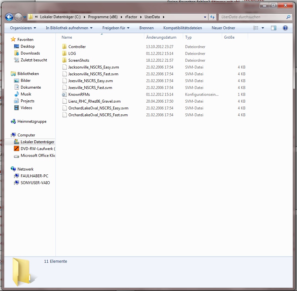
Task: Click the Kompatibilitätsdateien toolbar button
Action: point(183,28)
